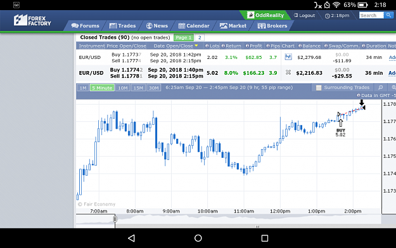The height and width of the screenshot is (248, 396).
Task: Sort by Price Open/Close column
Action: pyautogui.click(x=126, y=46)
